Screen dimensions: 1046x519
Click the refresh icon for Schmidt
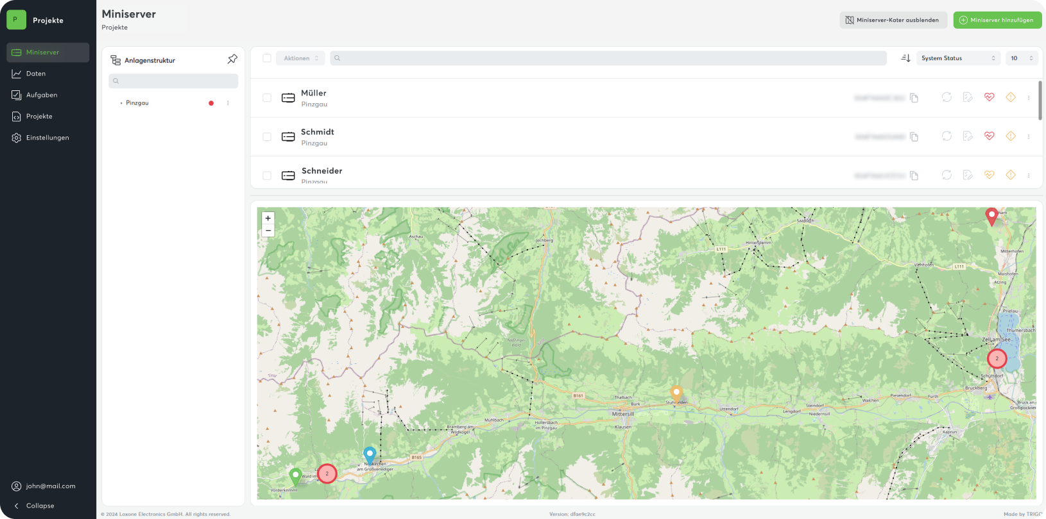[947, 136]
